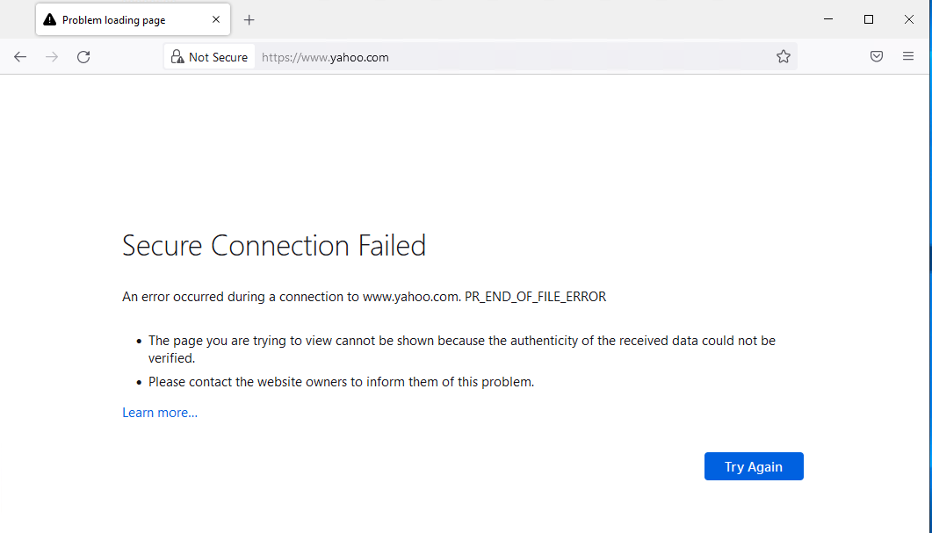Click the forward navigation arrow
The image size is (932, 533).
tap(52, 57)
